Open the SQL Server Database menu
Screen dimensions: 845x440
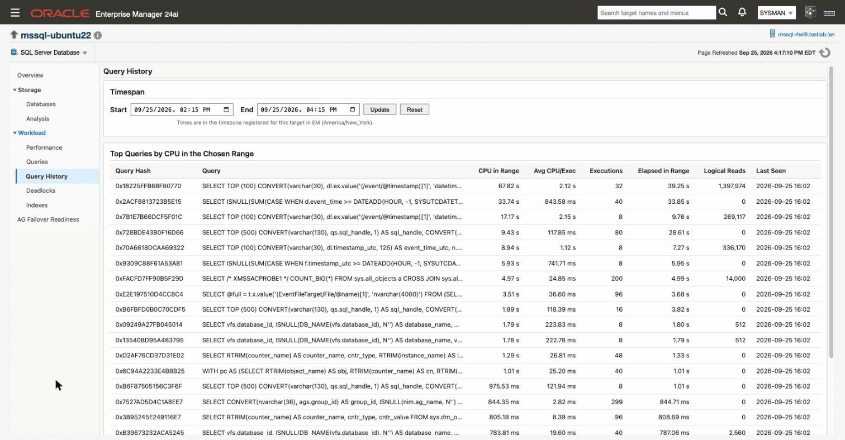coord(54,52)
